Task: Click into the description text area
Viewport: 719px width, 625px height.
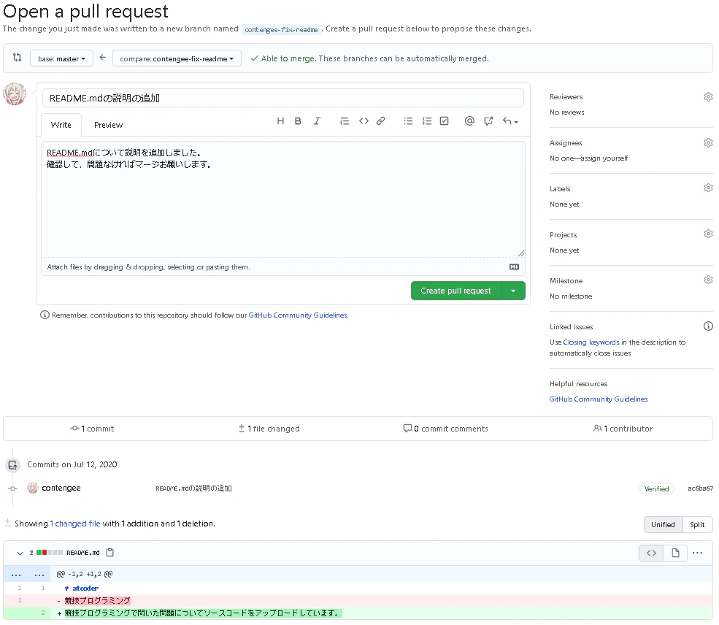Action: point(283,199)
